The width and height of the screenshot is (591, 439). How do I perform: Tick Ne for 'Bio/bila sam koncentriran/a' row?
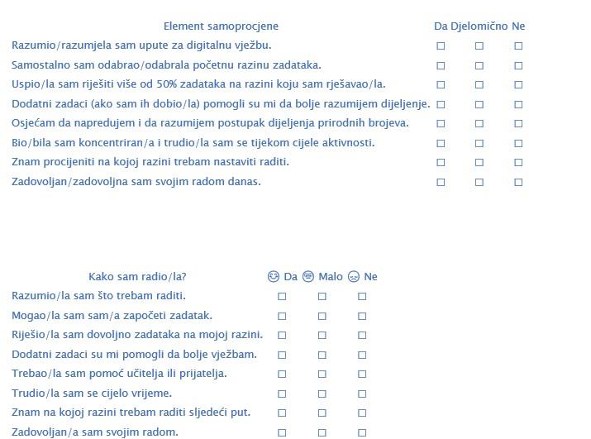click(x=518, y=143)
